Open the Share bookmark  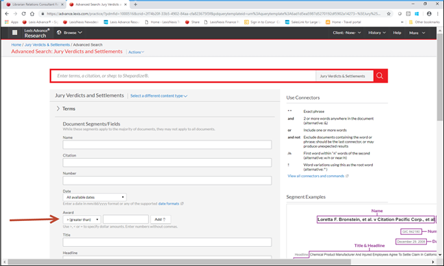point(192,22)
